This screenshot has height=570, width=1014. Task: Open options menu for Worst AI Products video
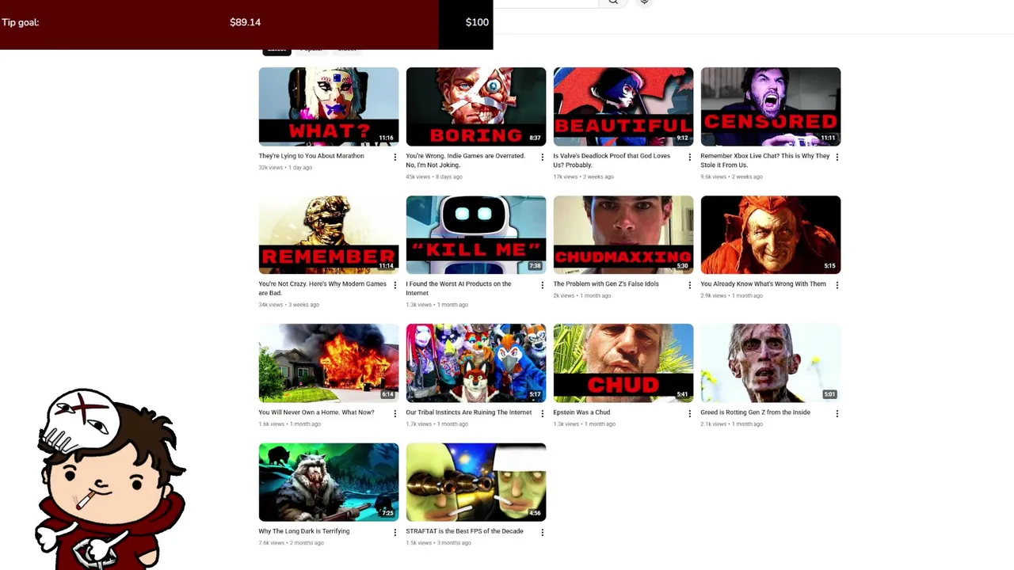click(x=542, y=285)
